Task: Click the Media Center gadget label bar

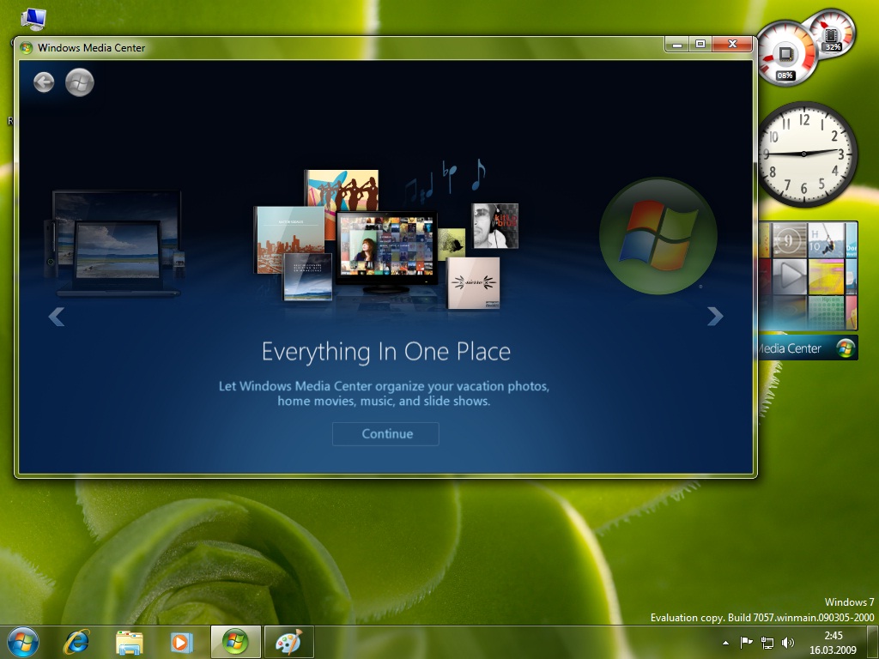Action: tap(808, 348)
